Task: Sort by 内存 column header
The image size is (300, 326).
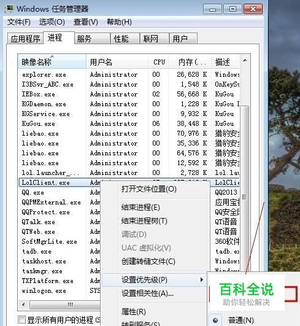Action: (190, 62)
